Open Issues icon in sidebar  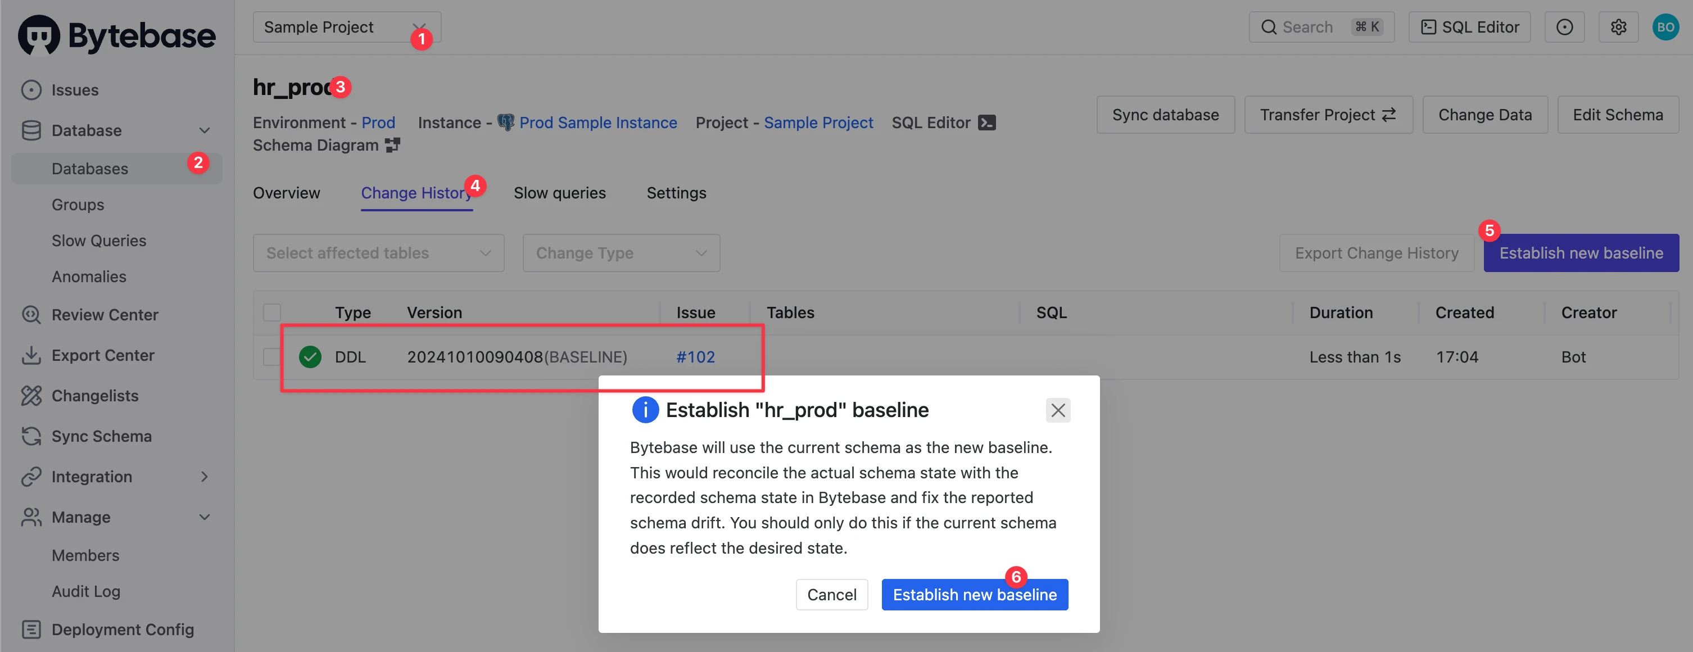coord(31,90)
